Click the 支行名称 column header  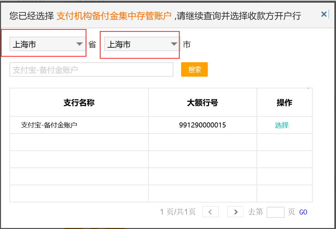[x=79, y=102]
